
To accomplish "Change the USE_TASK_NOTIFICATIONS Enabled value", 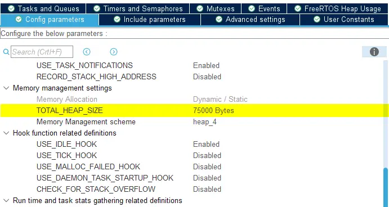I will click(206, 65).
